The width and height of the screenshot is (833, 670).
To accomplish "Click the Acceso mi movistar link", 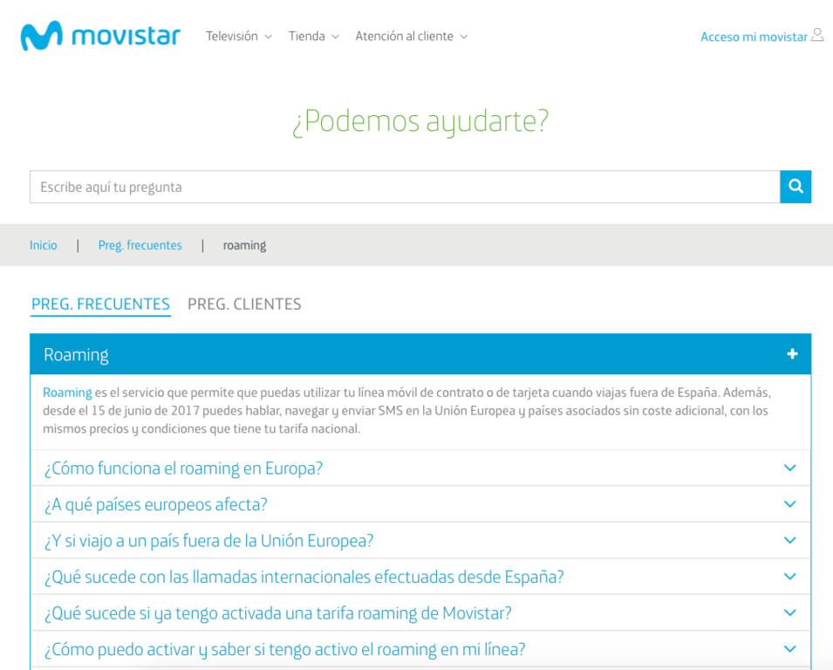I will (x=754, y=37).
